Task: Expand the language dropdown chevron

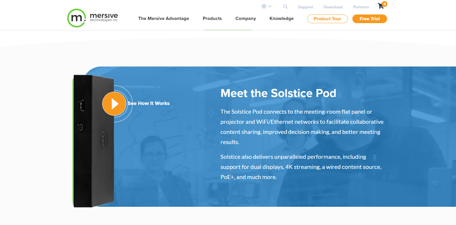Action: (270, 6)
